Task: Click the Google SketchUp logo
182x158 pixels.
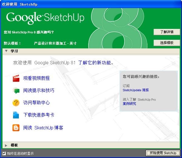Action: coord(45,18)
